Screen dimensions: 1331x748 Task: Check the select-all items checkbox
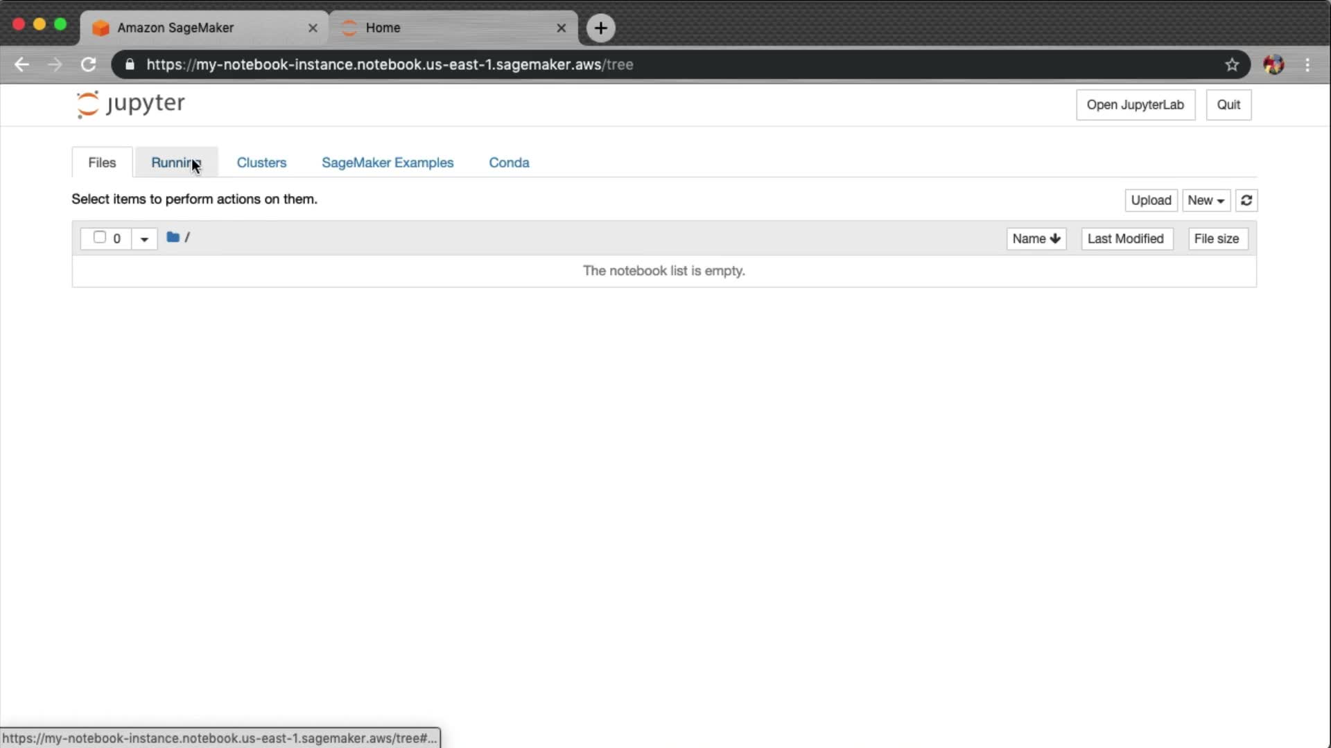(99, 238)
